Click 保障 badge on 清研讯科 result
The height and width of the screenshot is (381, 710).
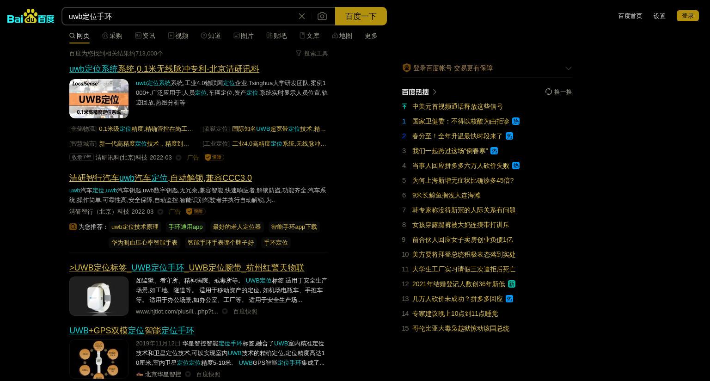(214, 158)
